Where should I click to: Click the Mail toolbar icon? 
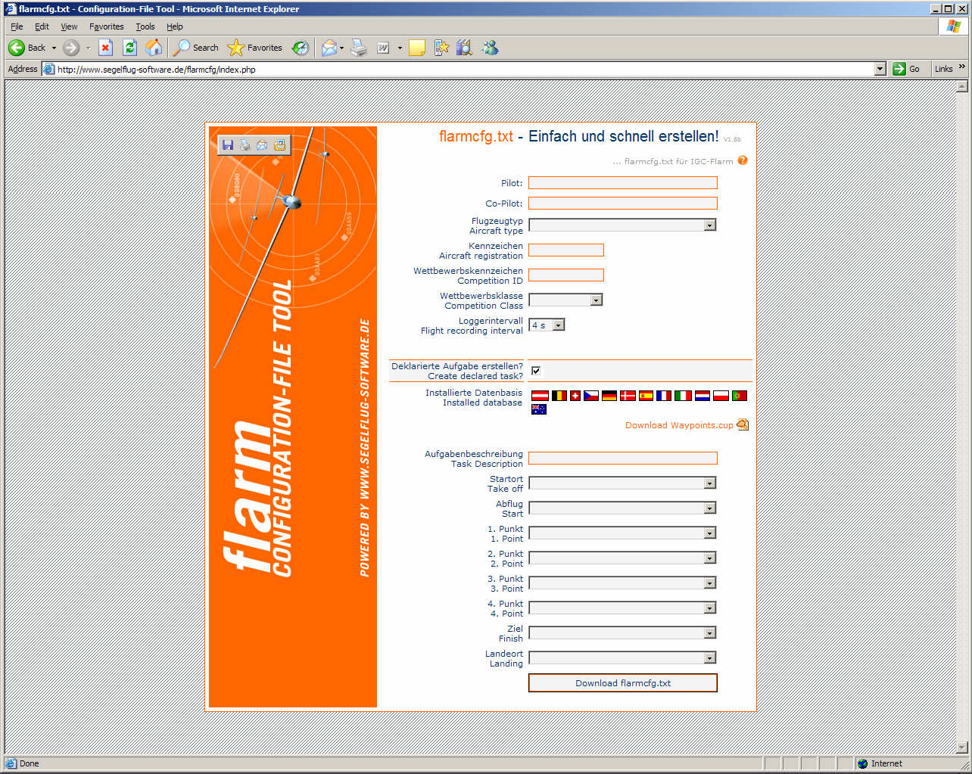pyautogui.click(x=329, y=48)
